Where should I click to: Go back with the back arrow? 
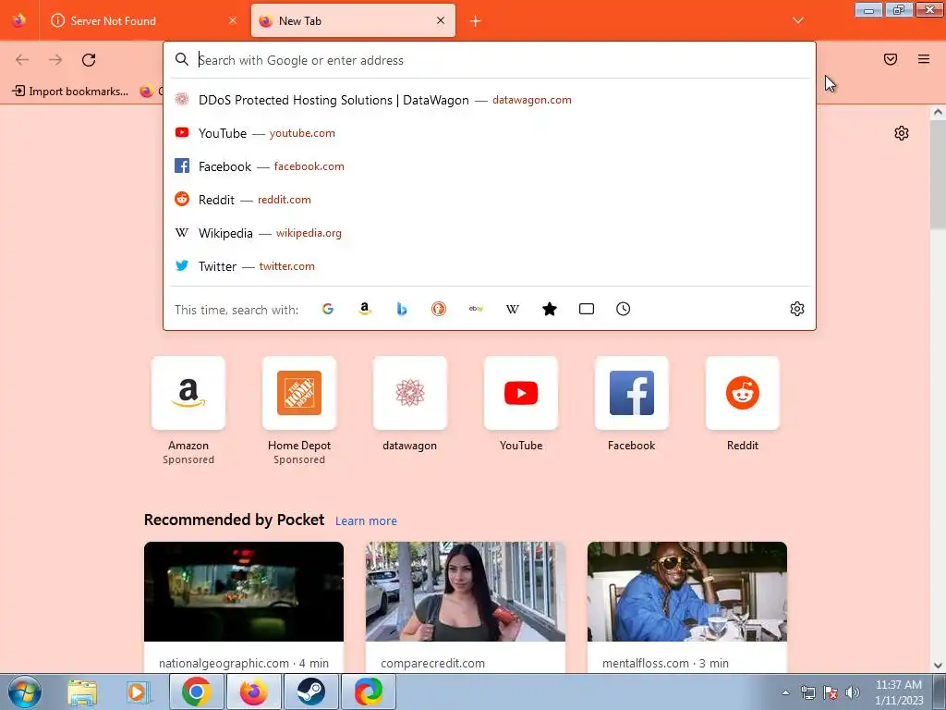(22, 60)
